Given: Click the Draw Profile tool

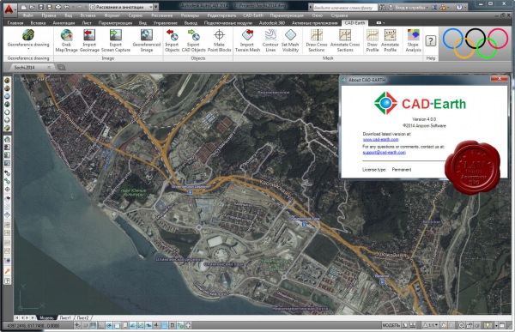Looking at the screenshot, I should click(373, 40).
